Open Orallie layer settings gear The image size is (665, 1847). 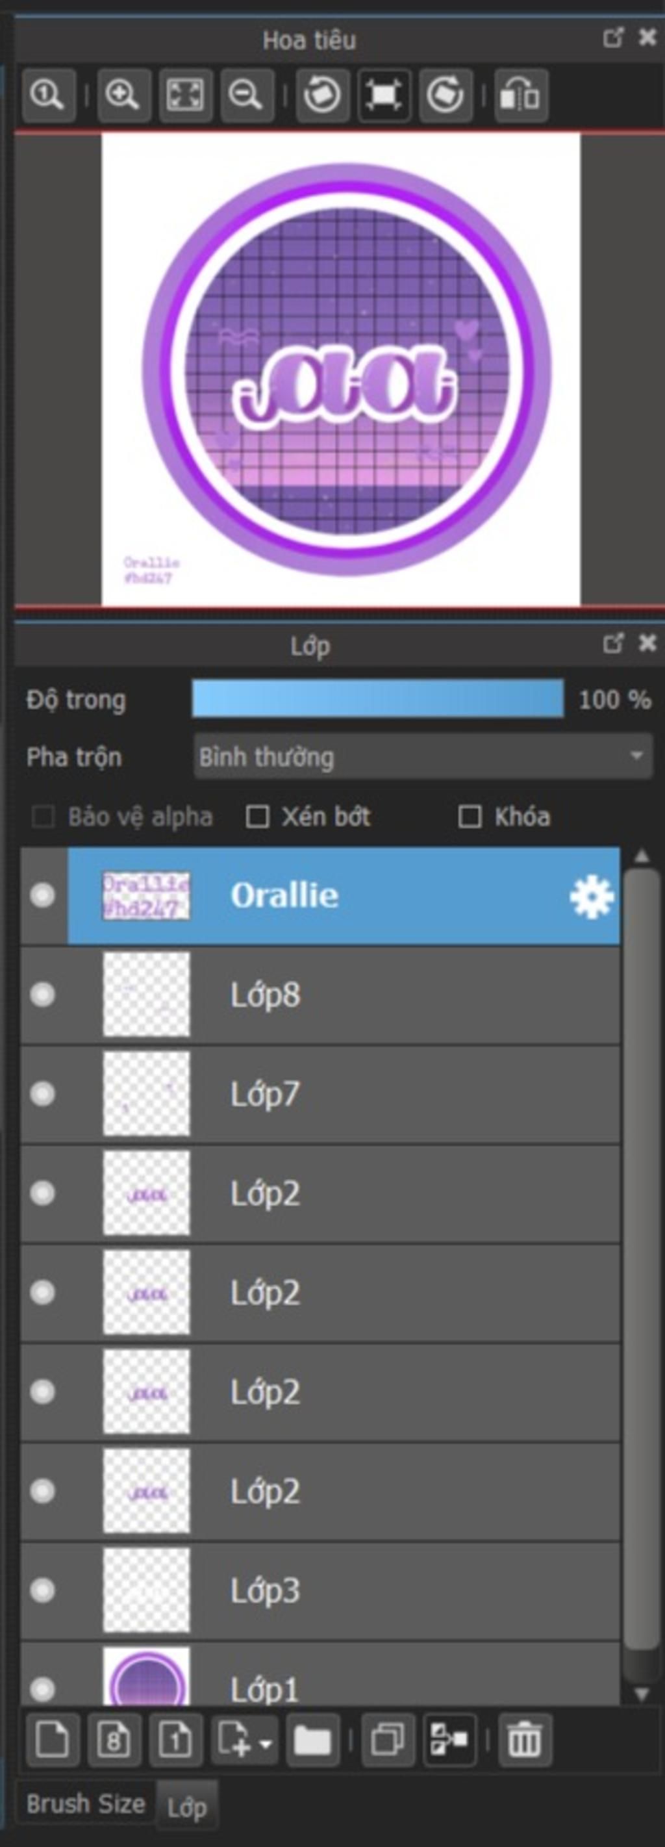point(591,897)
